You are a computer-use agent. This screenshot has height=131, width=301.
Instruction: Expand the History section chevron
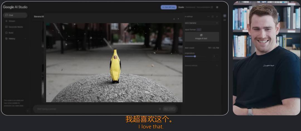25,39
